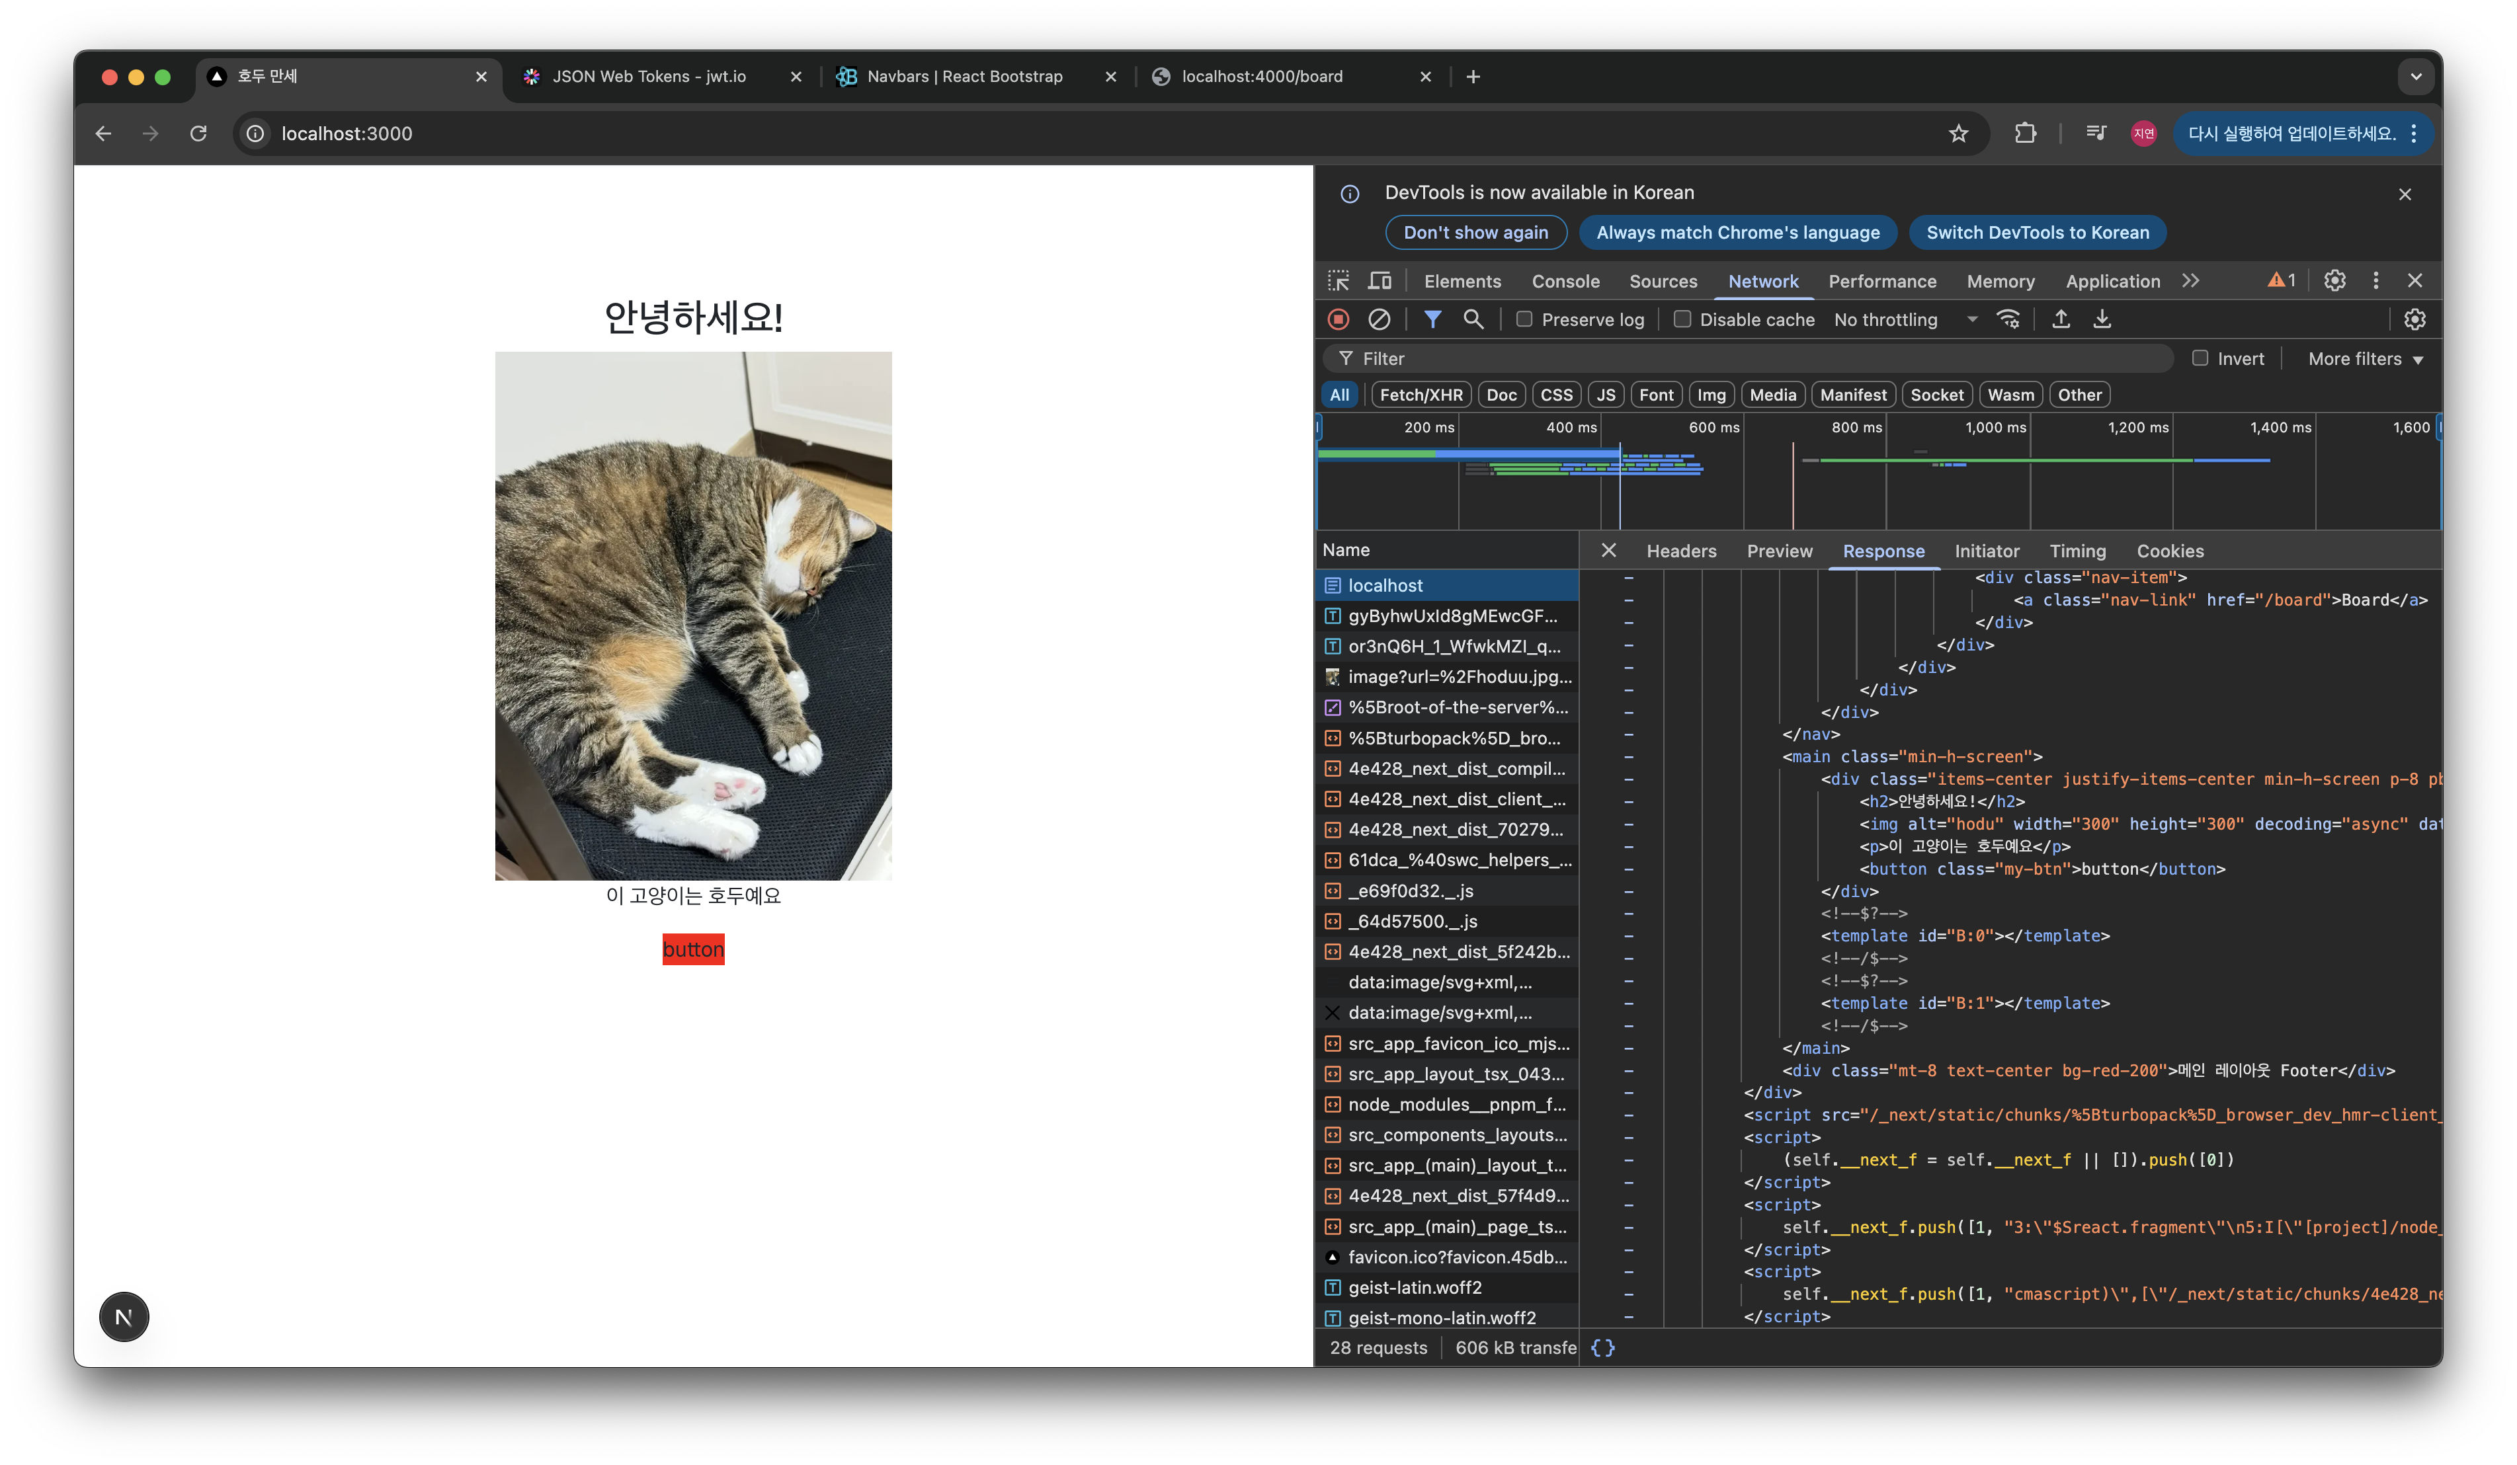Image resolution: width=2517 pixels, height=1465 pixels.
Task: Click into the network Filter field
Action: (x=1758, y=358)
